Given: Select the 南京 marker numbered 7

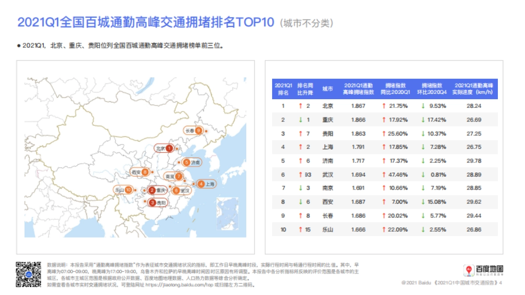Looking at the screenshot, I should point(178,177).
